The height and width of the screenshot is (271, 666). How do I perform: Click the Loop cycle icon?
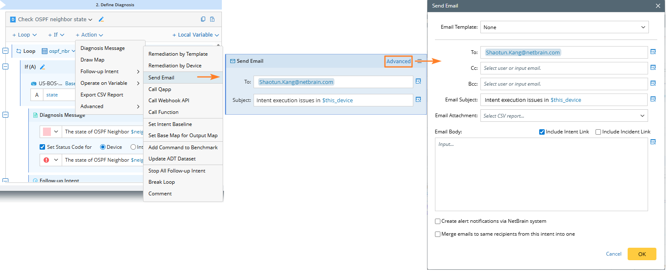(19, 51)
